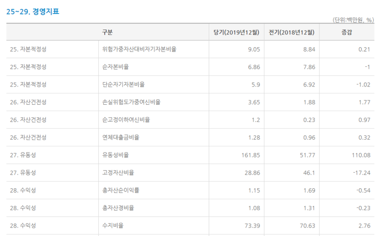Click the change value 1.77

point(364,102)
